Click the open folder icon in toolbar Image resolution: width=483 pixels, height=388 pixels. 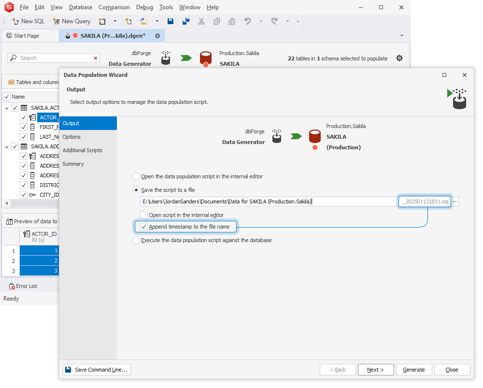point(143,21)
